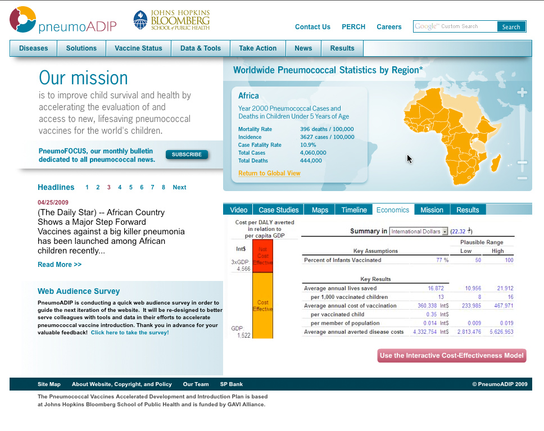Switch to the Case Studies tab
544x431 pixels.
278,210
